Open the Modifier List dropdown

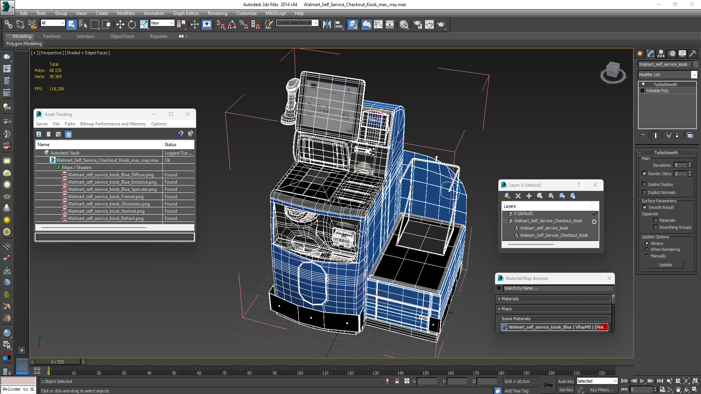pyautogui.click(x=694, y=74)
